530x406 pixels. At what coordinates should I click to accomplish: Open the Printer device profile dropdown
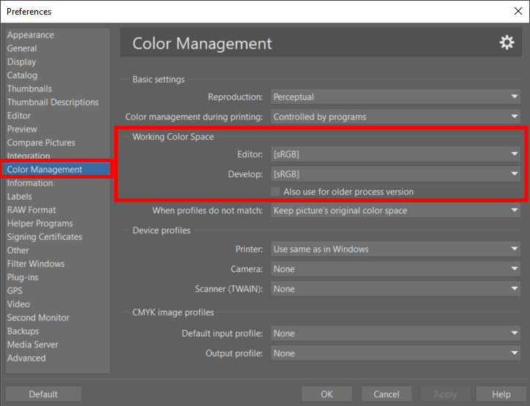click(395, 249)
